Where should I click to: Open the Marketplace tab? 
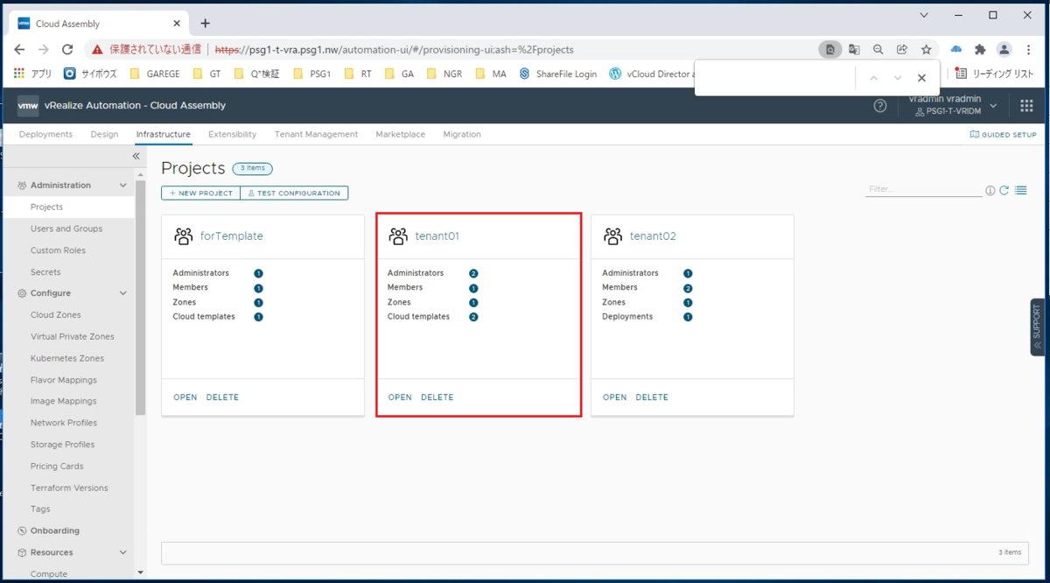pos(400,134)
